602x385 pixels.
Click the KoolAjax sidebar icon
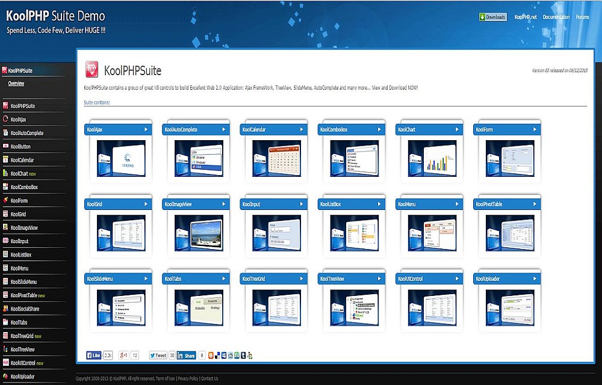coord(5,119)
